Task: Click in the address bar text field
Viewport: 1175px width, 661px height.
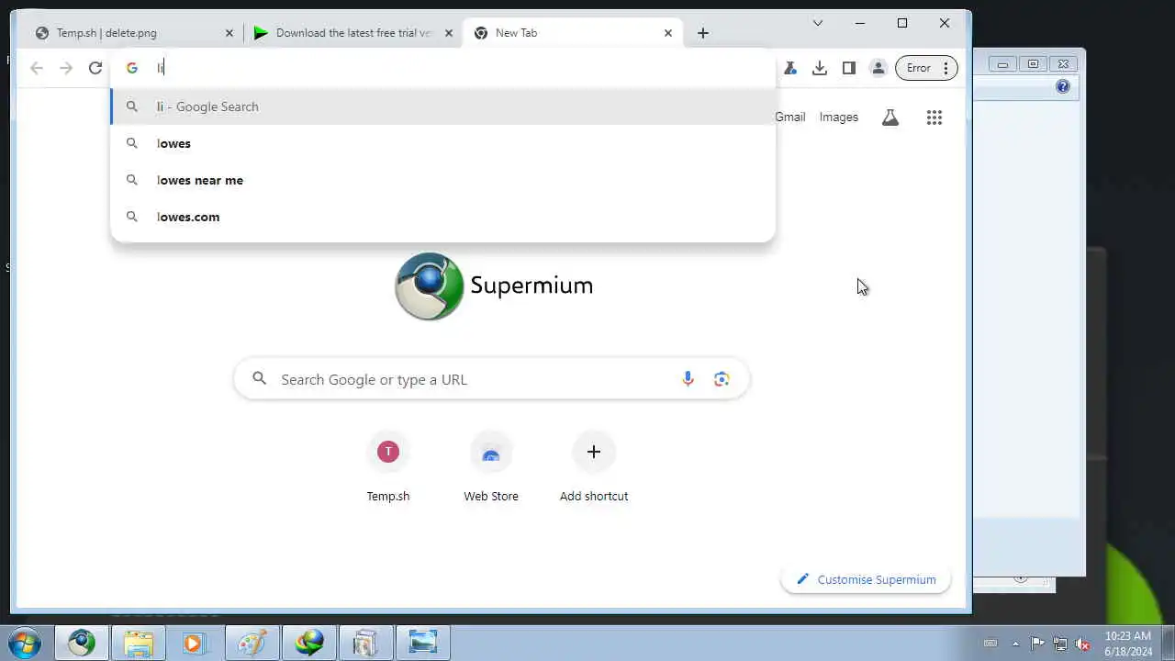Action: point(459,68)
